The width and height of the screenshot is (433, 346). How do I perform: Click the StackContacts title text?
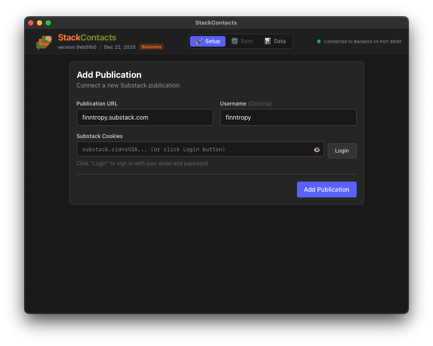87,37
